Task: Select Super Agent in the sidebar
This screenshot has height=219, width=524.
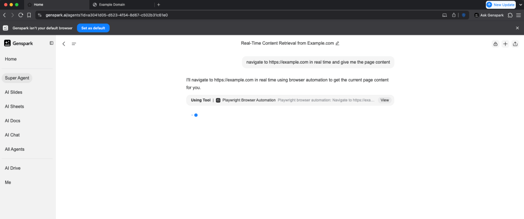Action: pyautogui.click(x=17, y=78)
